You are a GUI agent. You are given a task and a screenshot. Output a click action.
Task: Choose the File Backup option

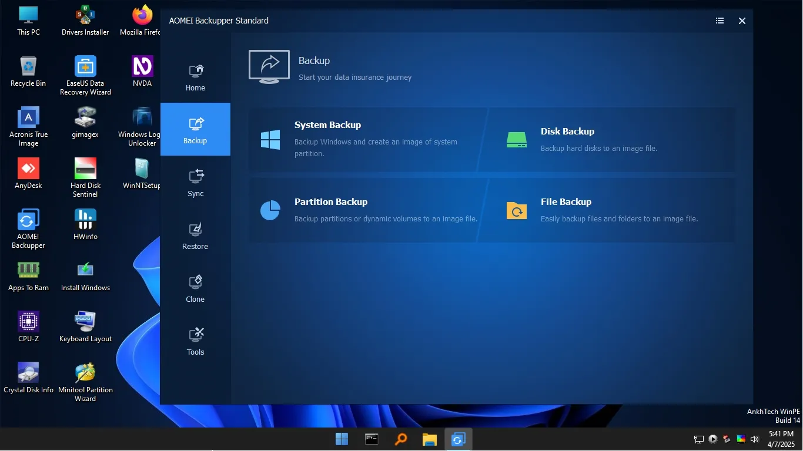608,210
